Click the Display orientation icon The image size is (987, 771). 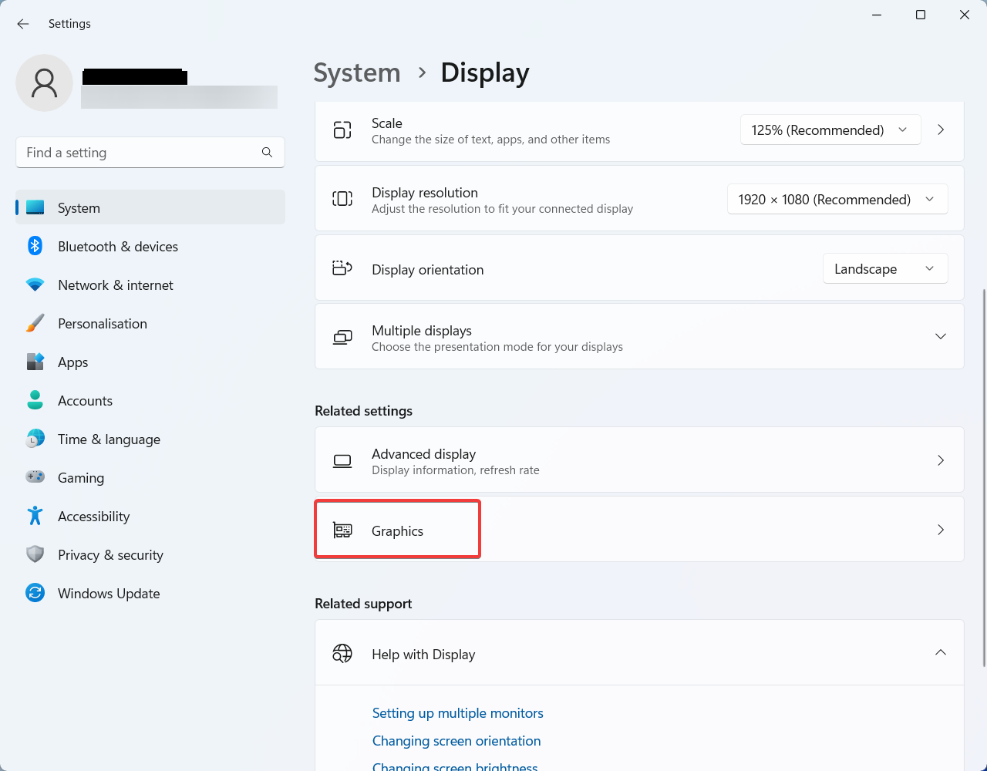click(342, 268)
